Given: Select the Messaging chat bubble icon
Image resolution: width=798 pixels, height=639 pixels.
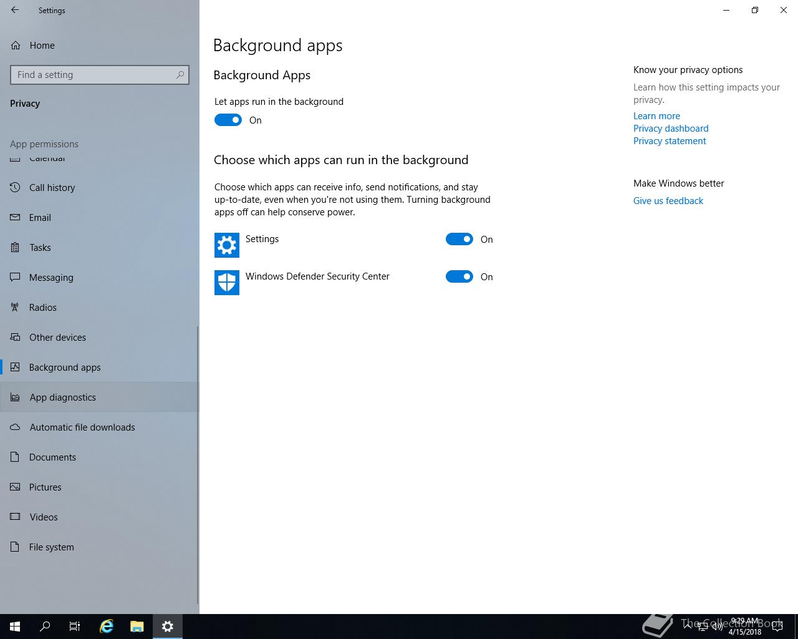Looking at the screenshot, I should [x=16, y=277].
